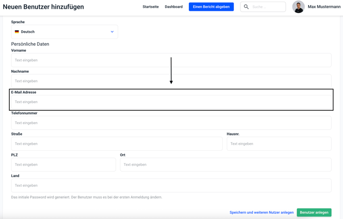Click the Land input field
The height and width of the screenshot is (219, 343).
(x=171, y=186)
